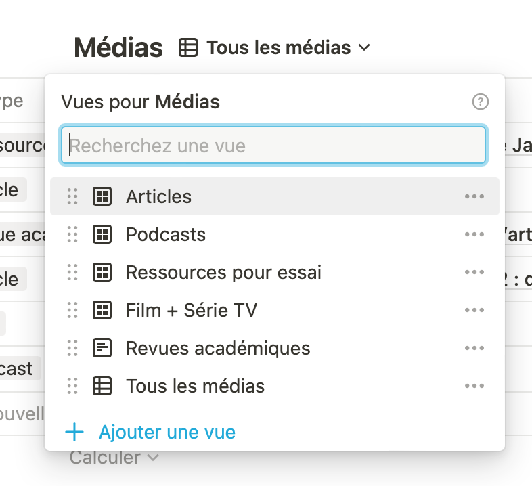The height and width of the screenshot is (486, 532).
Task: Open the three-dot menu for Tous les médias
Action: click(x=474, y=386)
